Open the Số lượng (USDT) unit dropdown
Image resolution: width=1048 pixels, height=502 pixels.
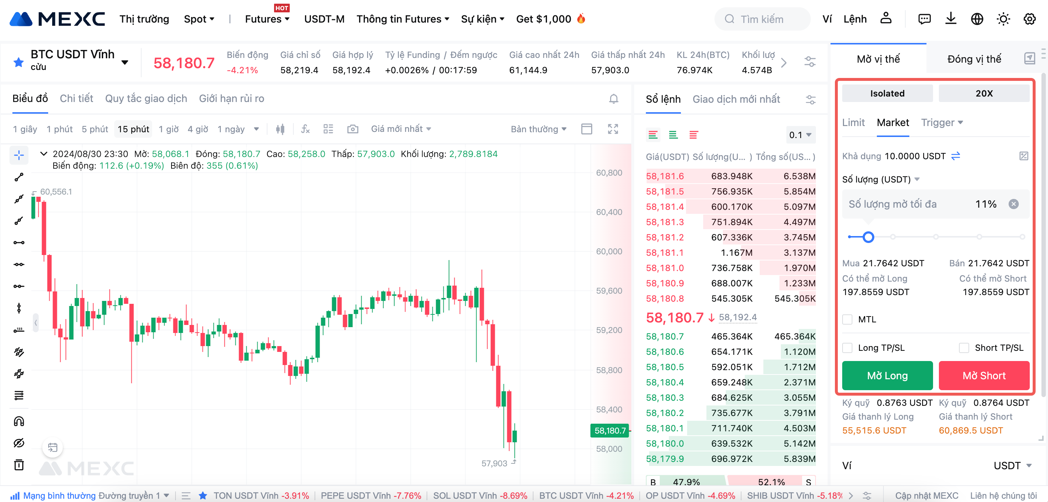click(x=881, y=180)
